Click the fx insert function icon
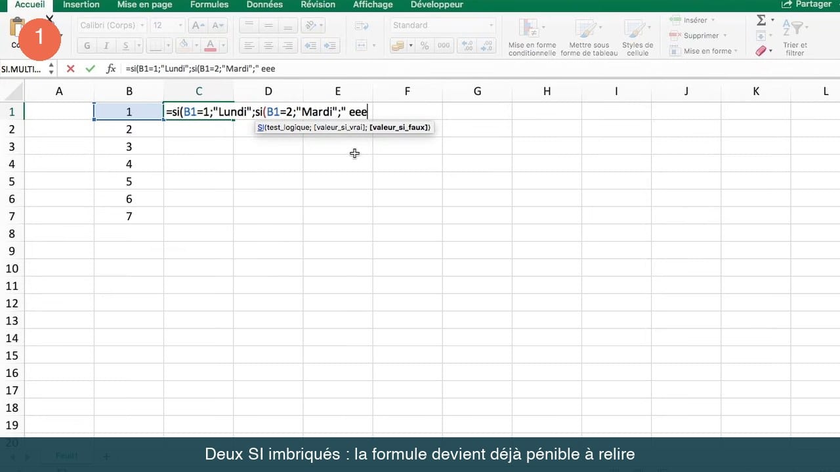840x472 pixels. point(111,68)
